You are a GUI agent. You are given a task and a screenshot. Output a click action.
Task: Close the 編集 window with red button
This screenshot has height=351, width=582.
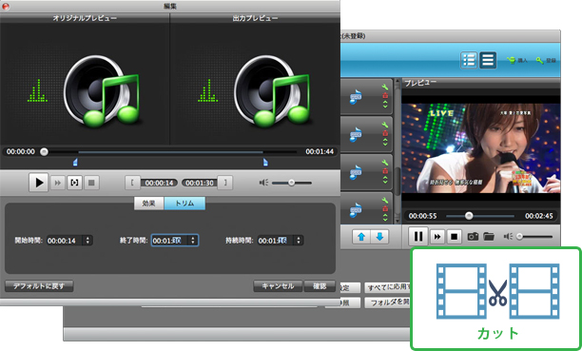[5, 7]
